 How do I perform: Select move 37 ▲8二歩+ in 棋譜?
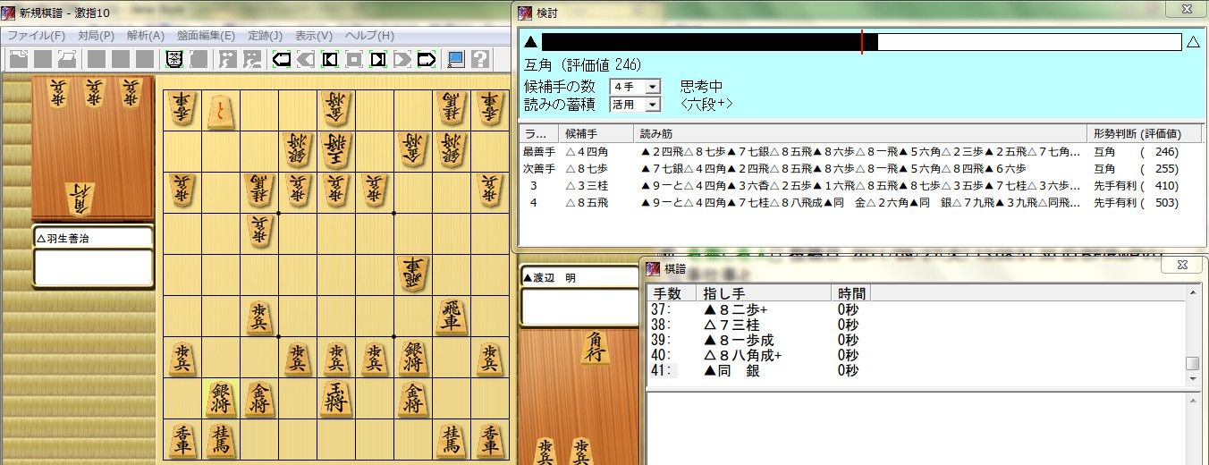[917, 309]
